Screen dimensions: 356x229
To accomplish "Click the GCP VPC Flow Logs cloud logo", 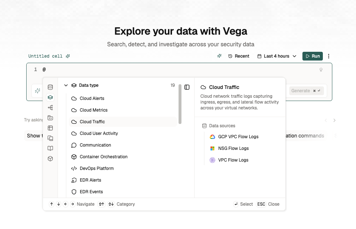I will coord(212,137).
